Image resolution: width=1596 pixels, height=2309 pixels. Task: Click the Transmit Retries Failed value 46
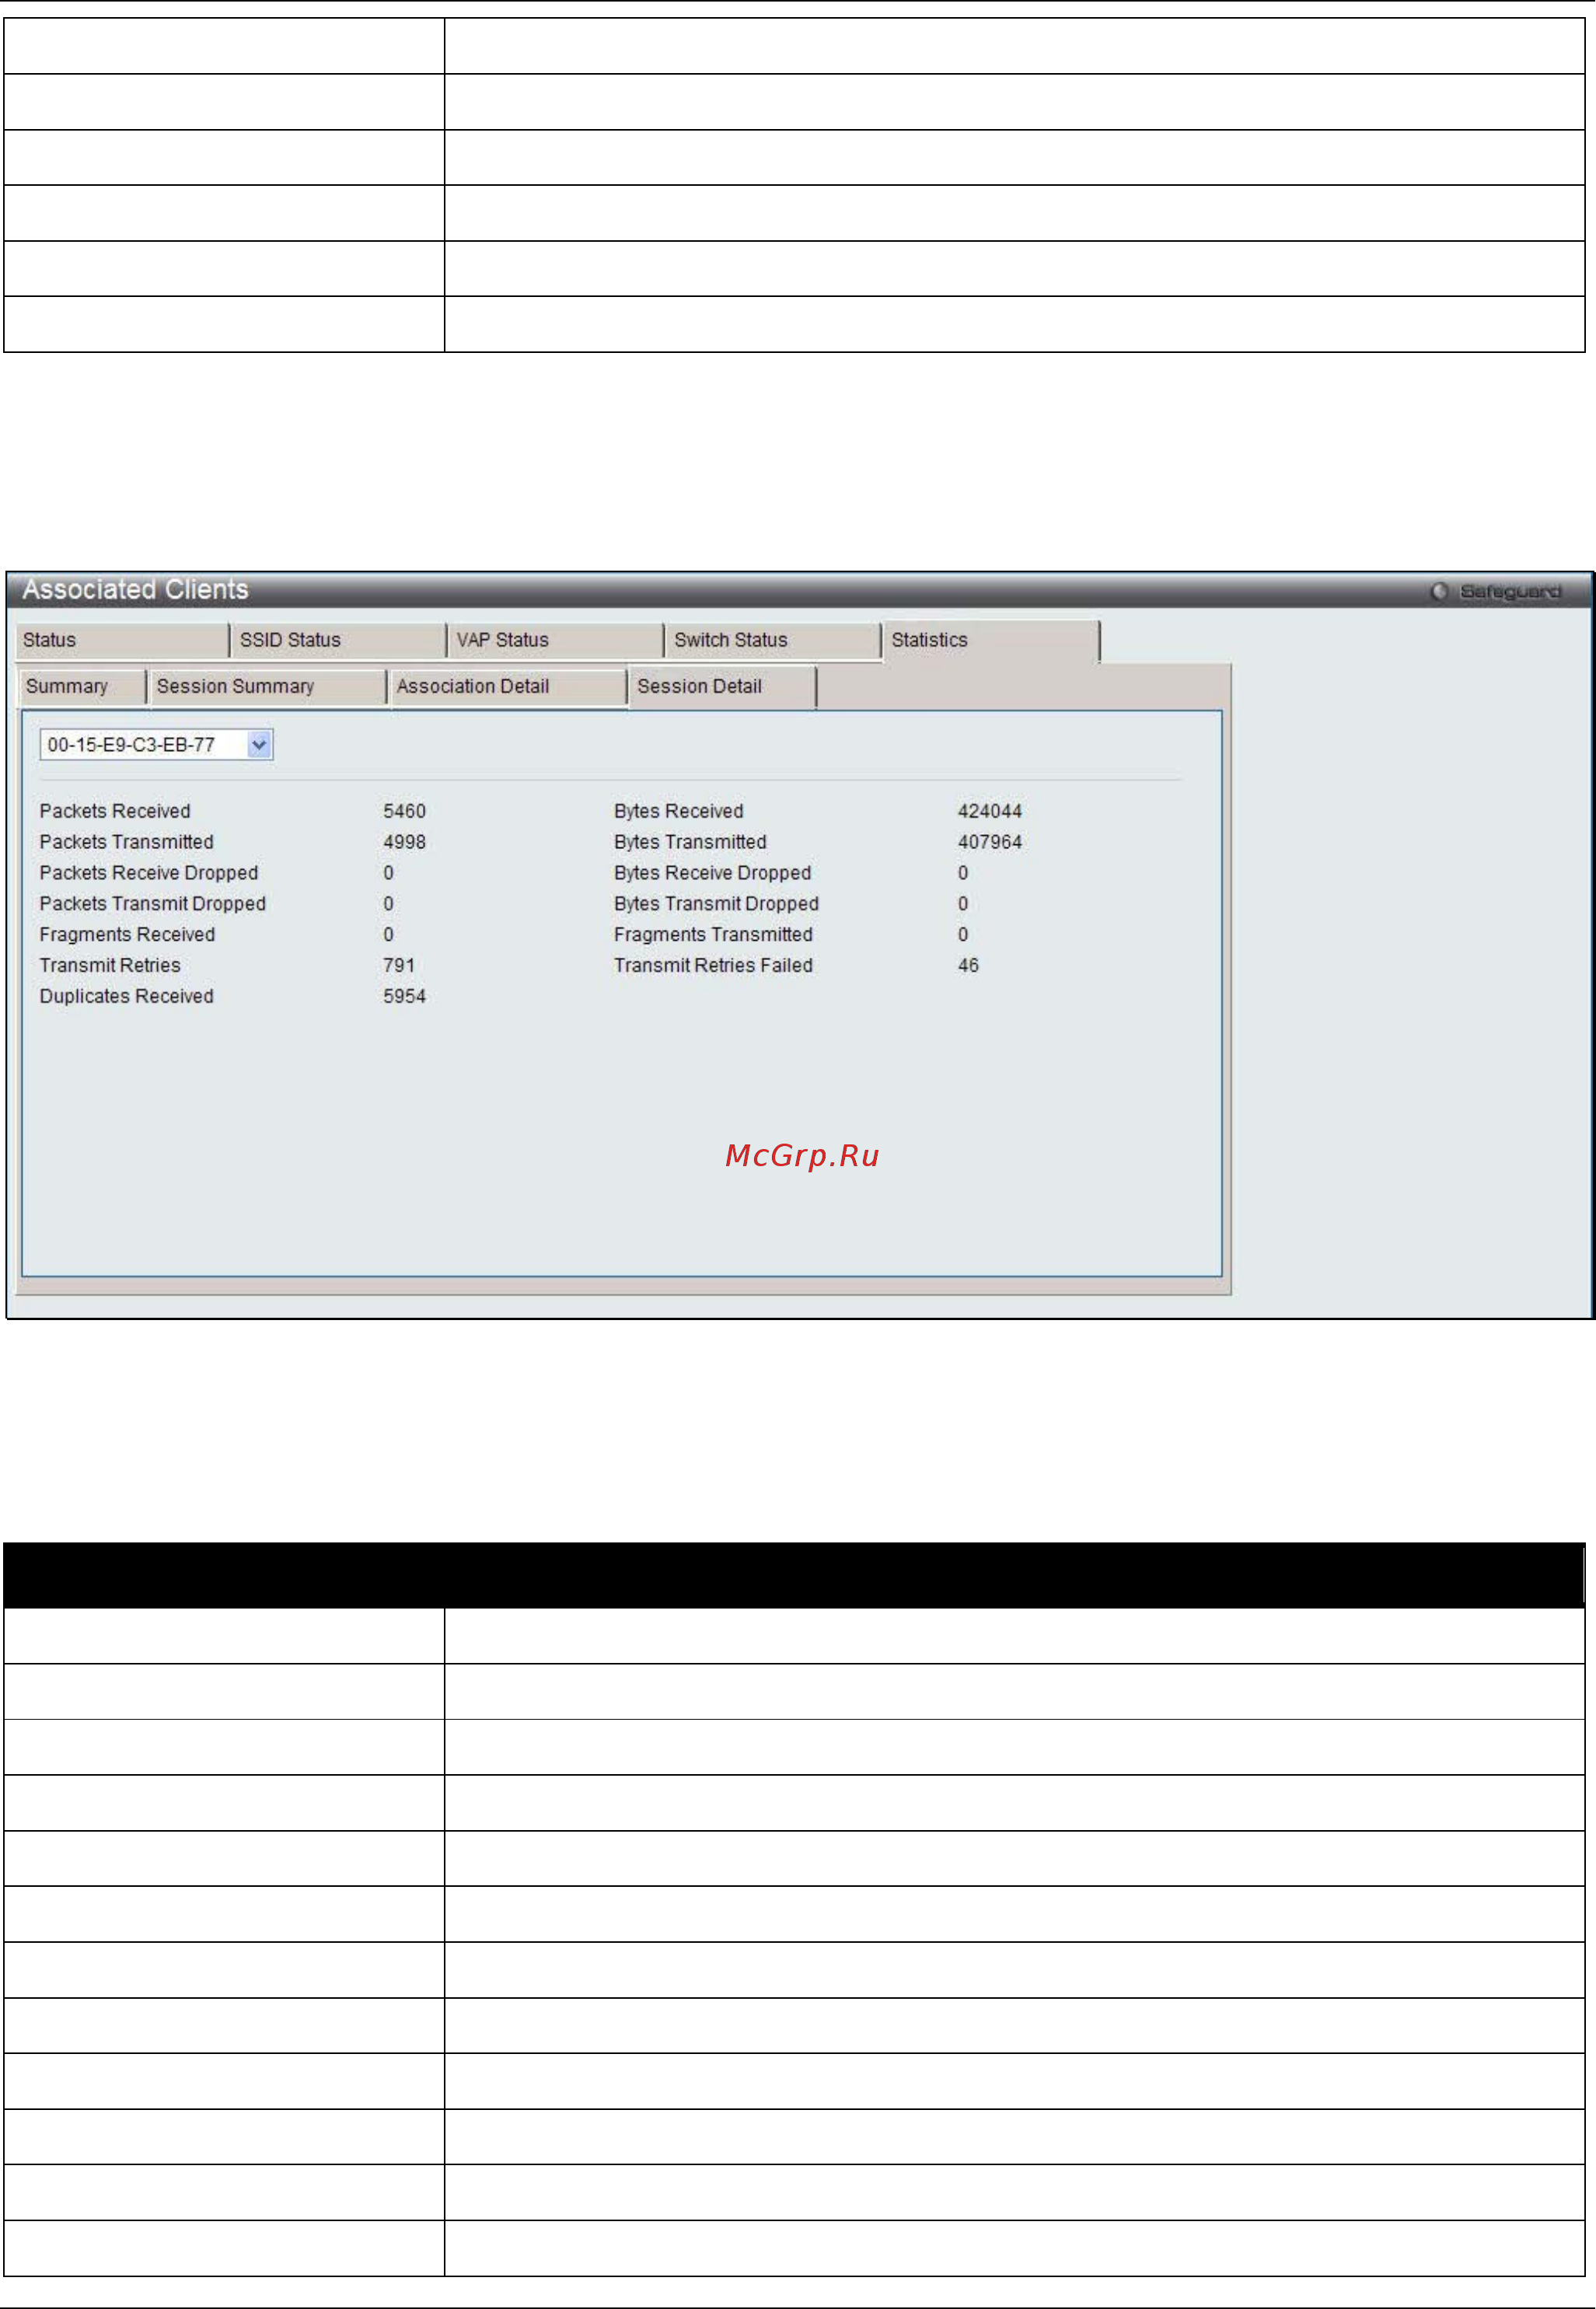point(968,965)
